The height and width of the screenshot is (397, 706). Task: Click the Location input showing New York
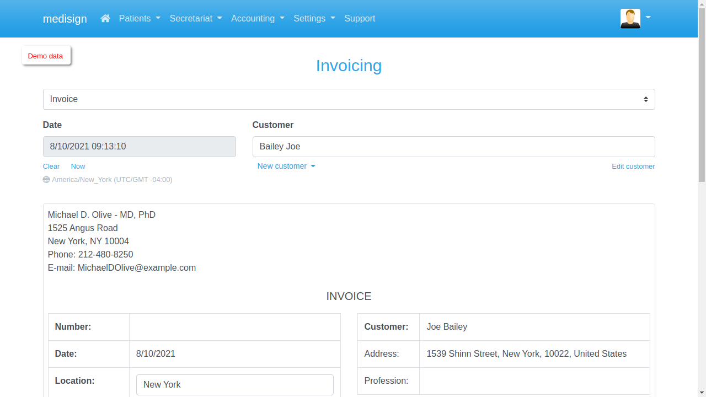point(234,384)
